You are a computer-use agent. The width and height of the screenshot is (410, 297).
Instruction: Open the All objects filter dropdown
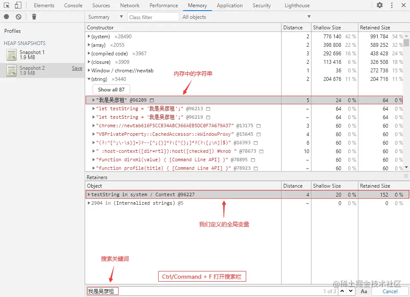246,17
